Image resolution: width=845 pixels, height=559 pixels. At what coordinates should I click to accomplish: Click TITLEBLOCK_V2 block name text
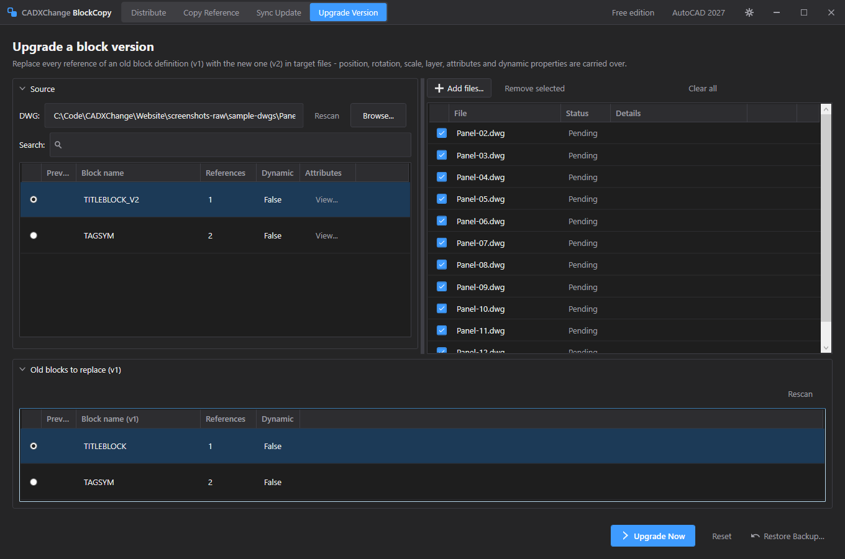click(111, 199)
